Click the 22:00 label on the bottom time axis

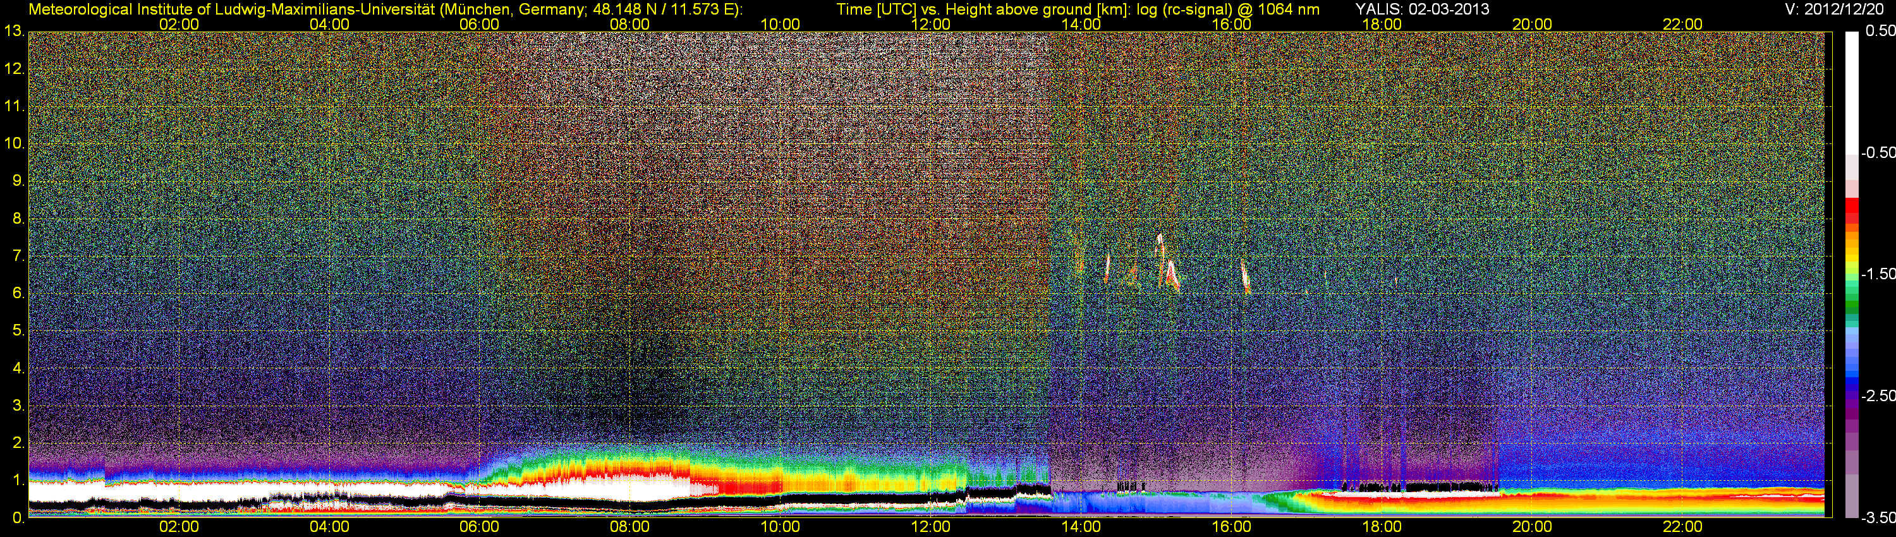(x=1682, y=527)
